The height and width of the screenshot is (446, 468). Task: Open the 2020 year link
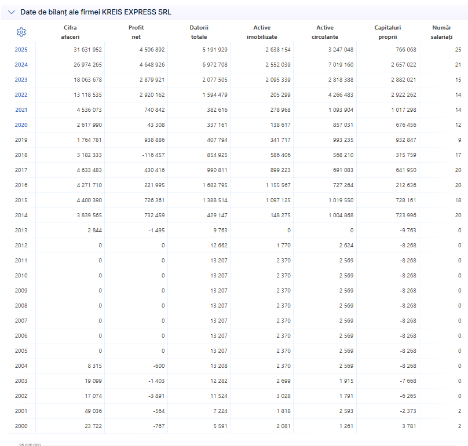[21, 125]
